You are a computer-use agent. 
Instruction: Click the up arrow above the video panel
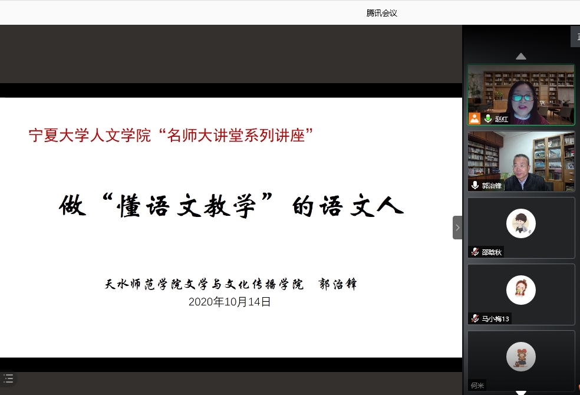click(x=520, y=56)
